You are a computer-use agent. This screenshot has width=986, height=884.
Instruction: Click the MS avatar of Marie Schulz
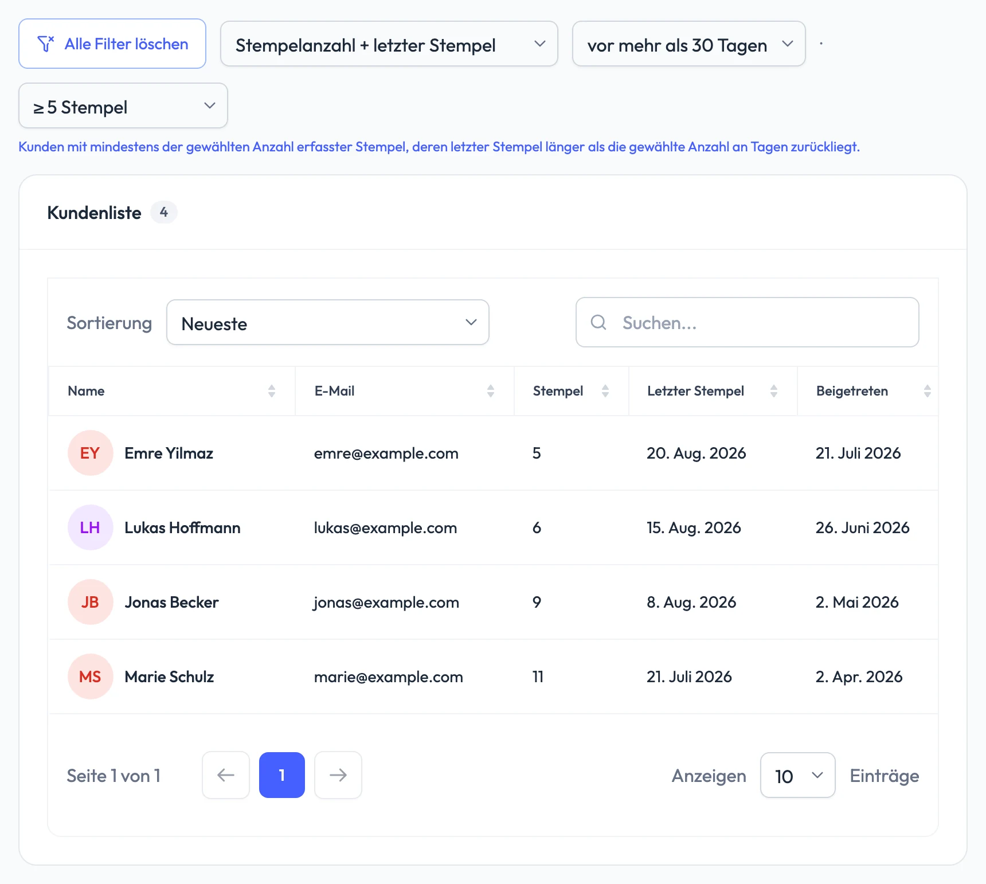click(90, 676)
